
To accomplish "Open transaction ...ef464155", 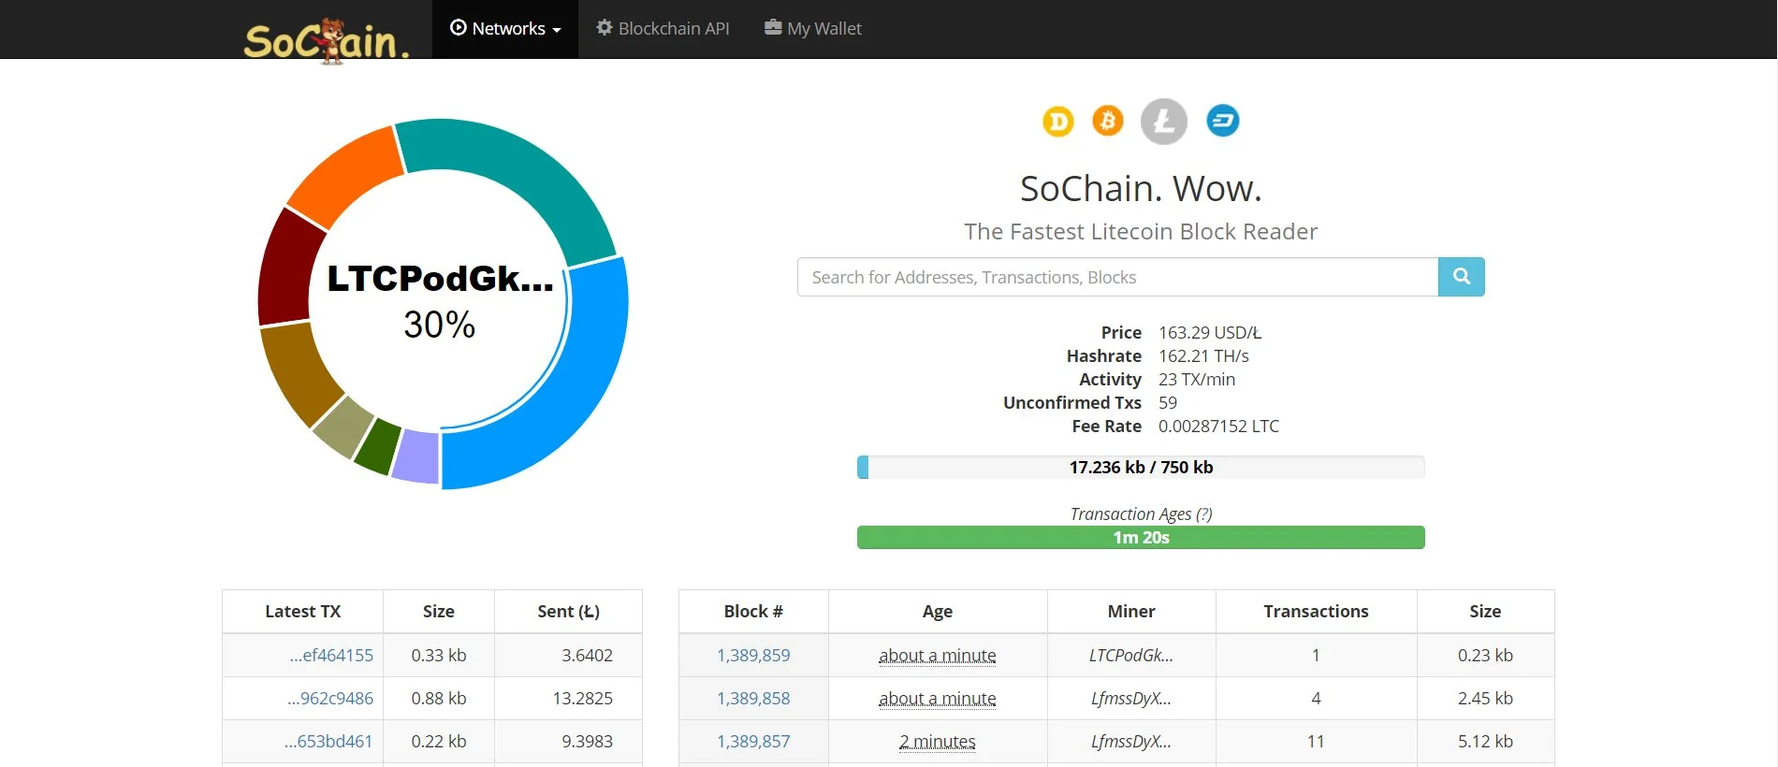I will 331,656.
